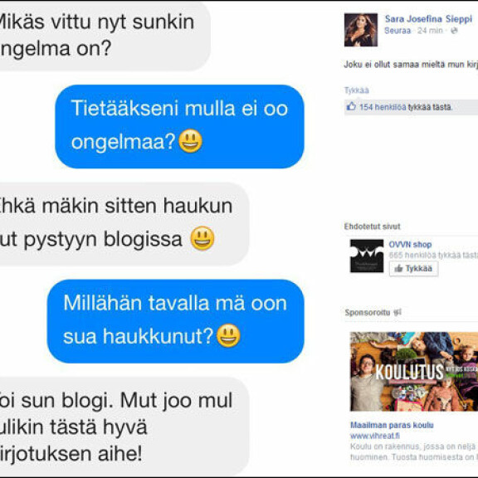Click the OVVN shop page name
The height and width of the screenshot is (478, 478).
point(410,245)
